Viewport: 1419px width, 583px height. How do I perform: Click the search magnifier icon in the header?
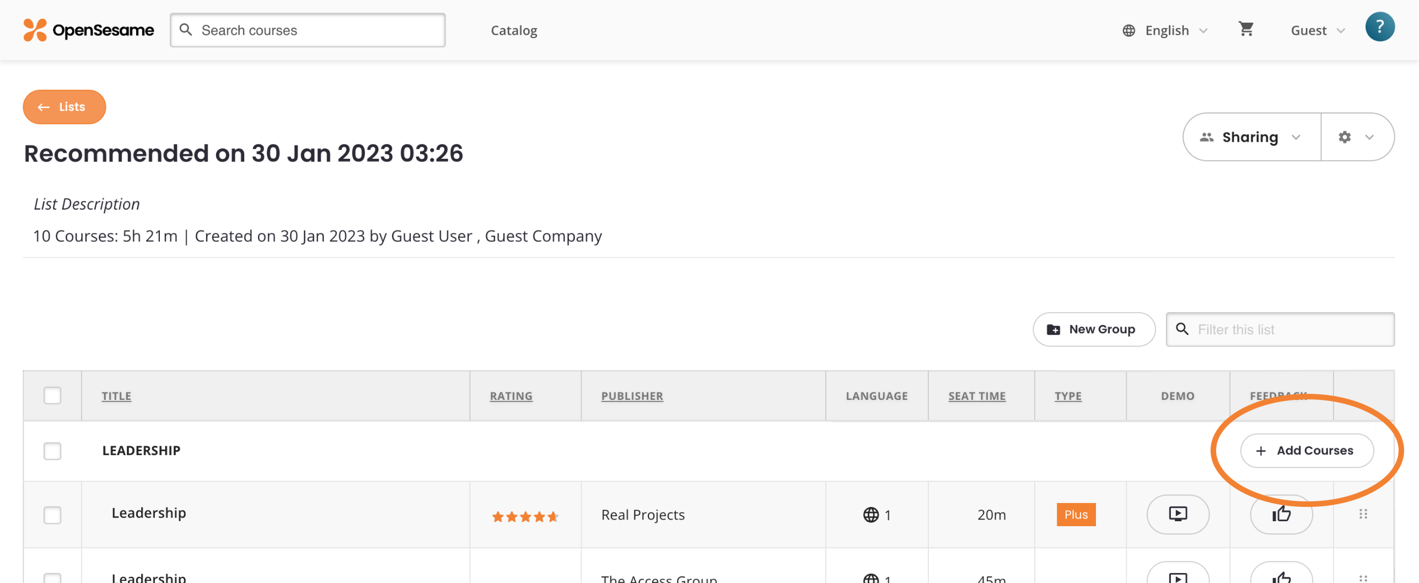[x=186, y=30]
